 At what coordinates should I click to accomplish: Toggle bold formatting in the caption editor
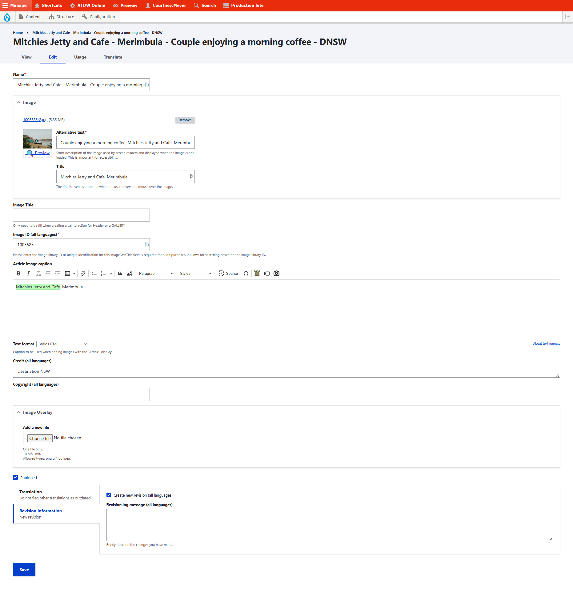click(18, 273)
